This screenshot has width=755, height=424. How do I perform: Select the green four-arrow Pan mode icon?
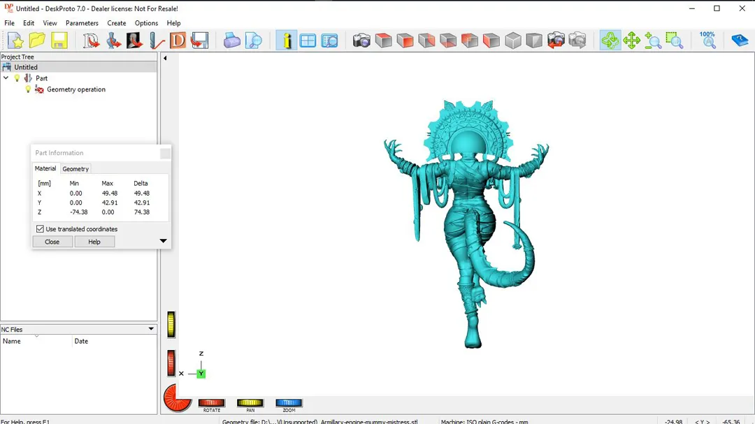coord(631,41)
